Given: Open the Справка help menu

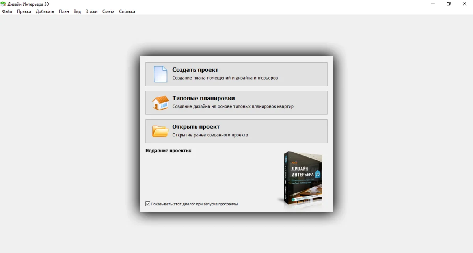Looking at the screenshot, I should tap(127, 11).
